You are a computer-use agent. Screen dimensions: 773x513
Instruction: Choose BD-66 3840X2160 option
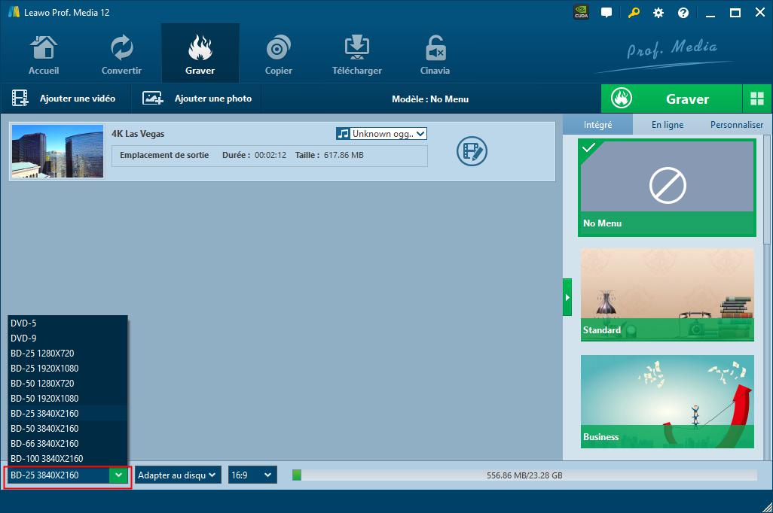68,444
